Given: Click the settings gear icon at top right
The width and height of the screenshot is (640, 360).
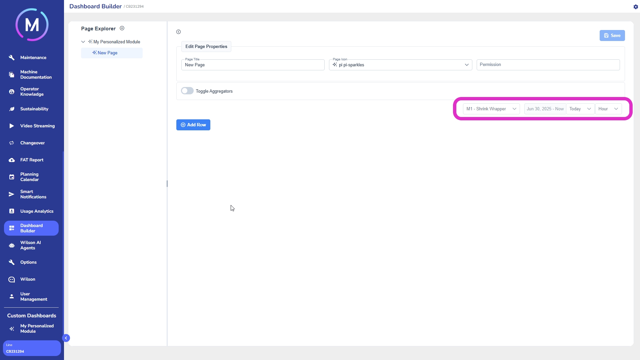Looking at the screenshot, I should [635, 7].
